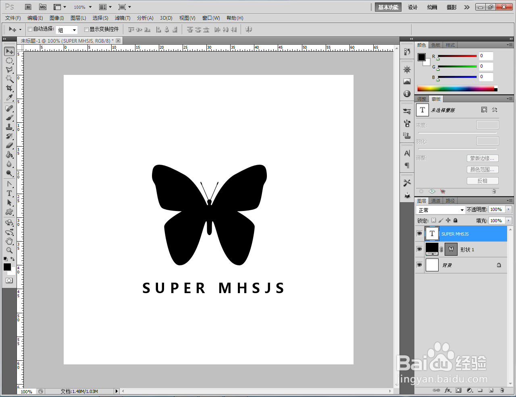516x397 pixels.
Task: Enable the Auto-Select checkbox
Action: point(30,29)
